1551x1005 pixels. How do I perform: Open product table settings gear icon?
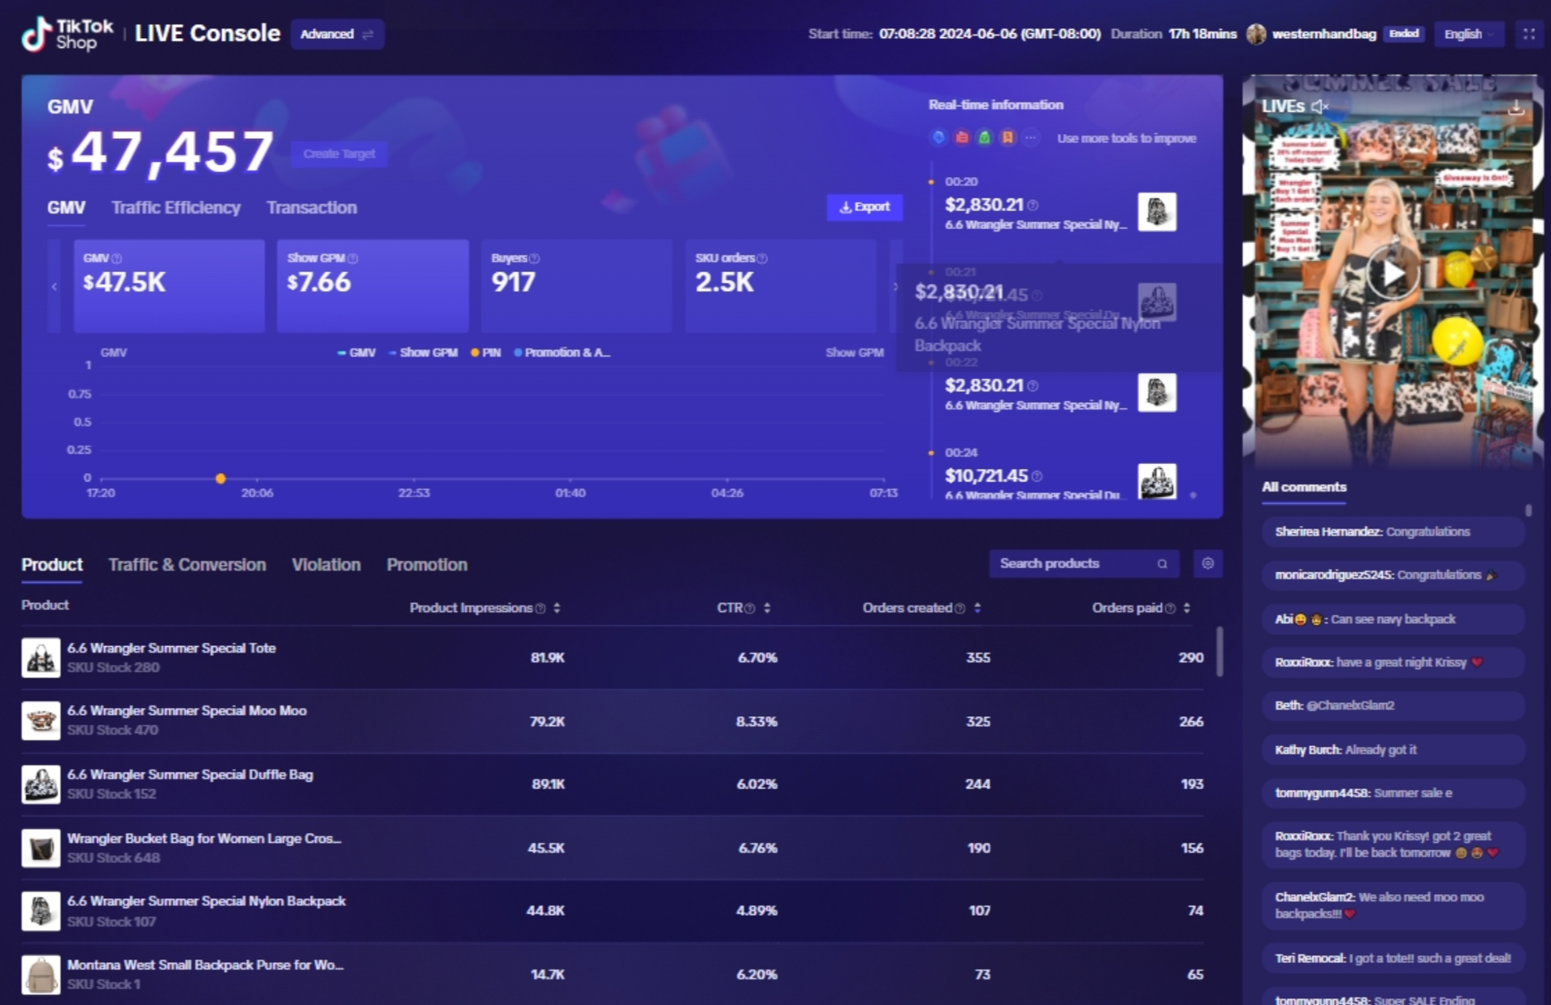[x=1208, y=563]
